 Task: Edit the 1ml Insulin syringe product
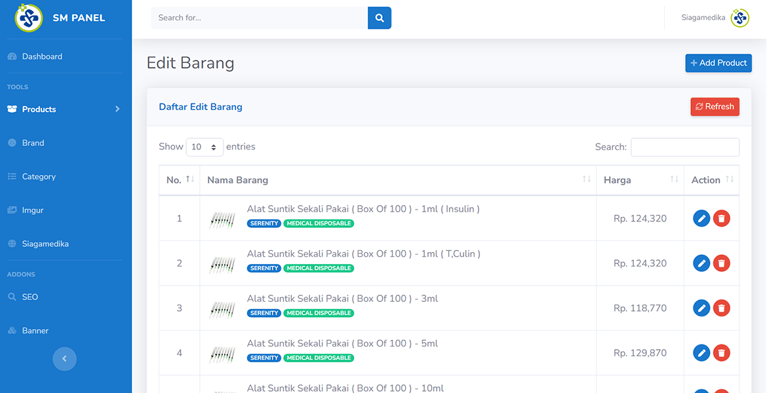[x=701, y=219]
